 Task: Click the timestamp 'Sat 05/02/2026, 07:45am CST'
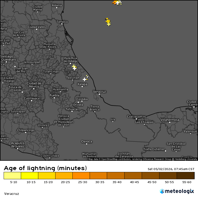171,169
